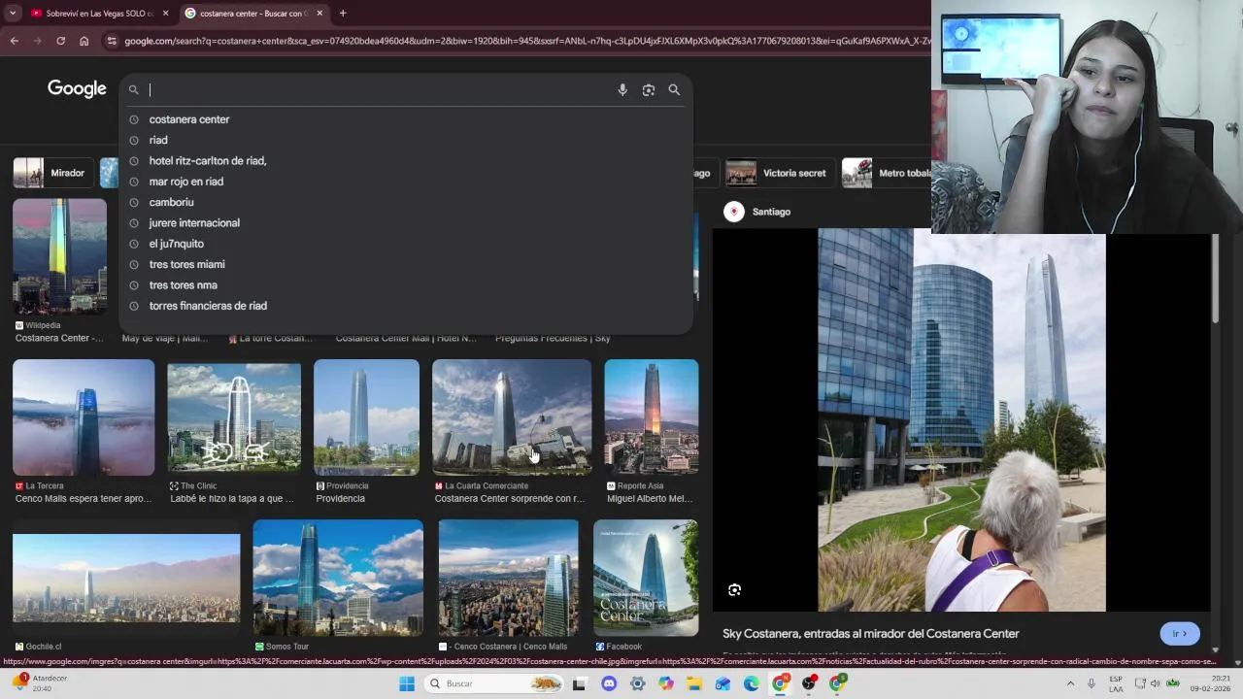This screenshot has width=1243, height=699.
Task: Click the taskbar Buscar search box
Action: tap(495, 683)
